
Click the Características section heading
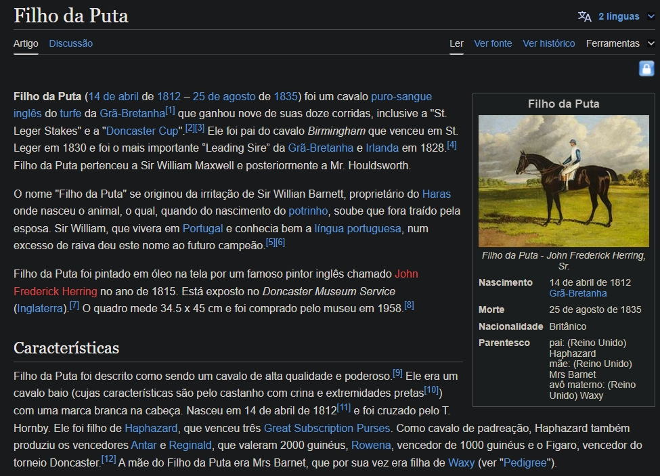tap(66, 348)
